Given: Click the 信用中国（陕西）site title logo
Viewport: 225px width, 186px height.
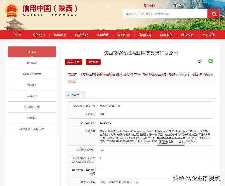Looking at the screenshot, I should coord(50,10).
